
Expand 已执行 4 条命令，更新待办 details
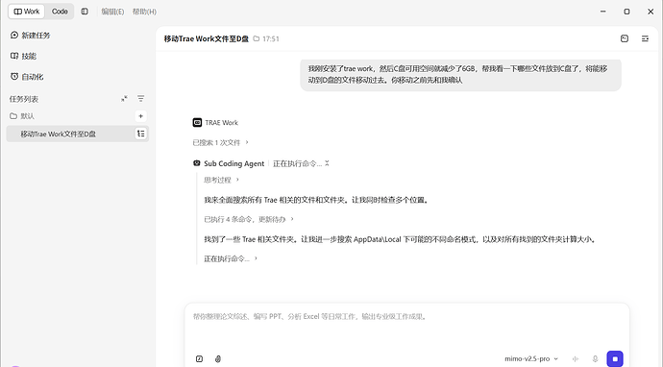click(x=249, y=219)
